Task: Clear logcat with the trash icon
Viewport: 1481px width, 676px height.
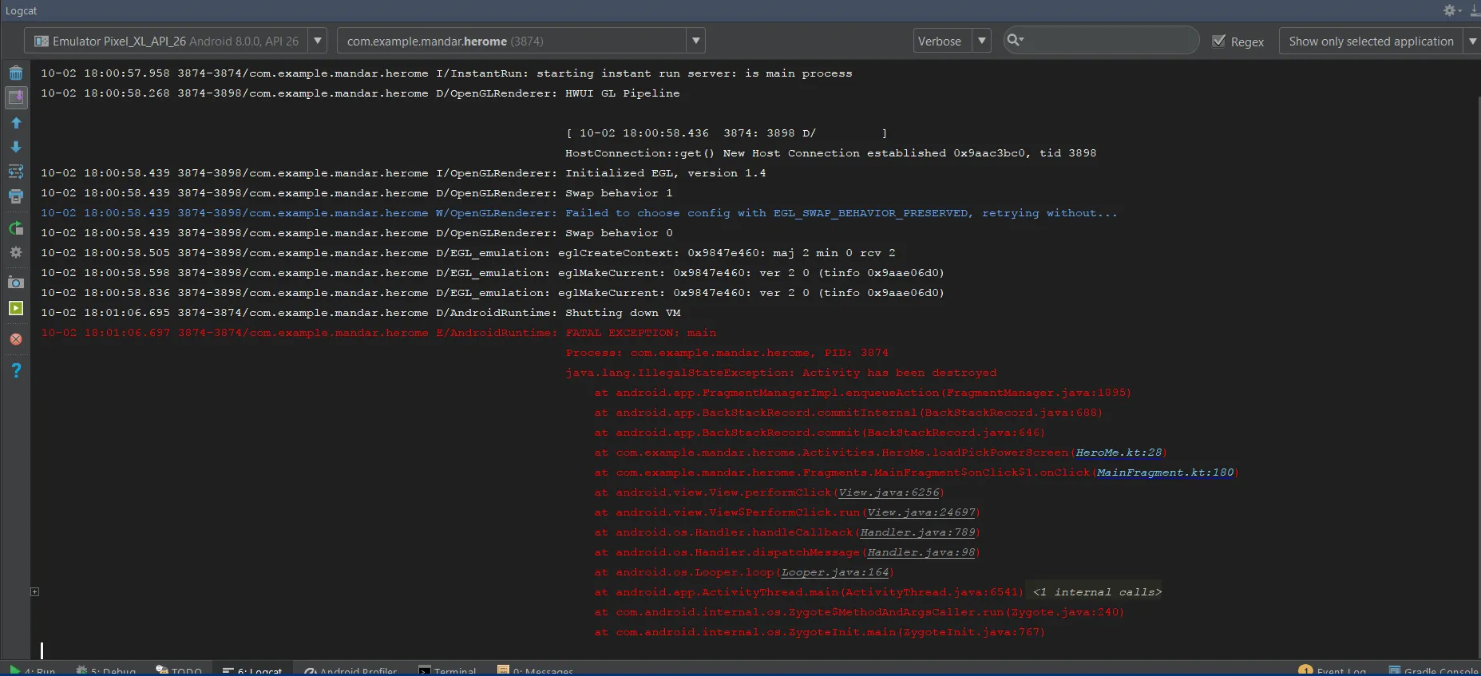Action: (16, 73)
